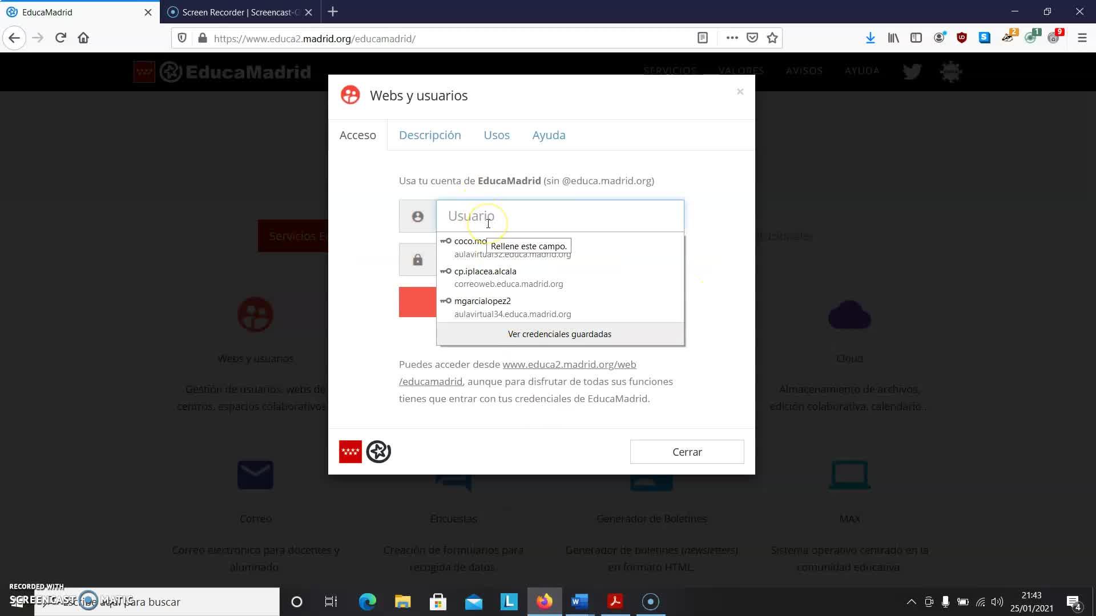Click the reader view icon in the address bar

[x=703, y=38]
